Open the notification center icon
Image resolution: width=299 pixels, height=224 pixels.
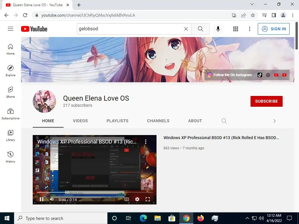[289, 218]
